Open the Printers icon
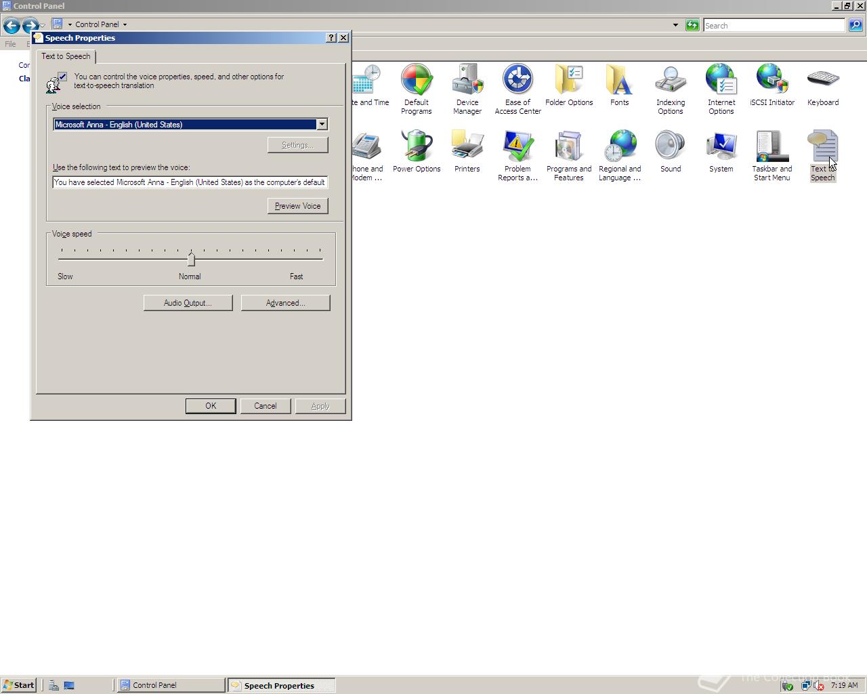867x694 pixels. point(467,151)
